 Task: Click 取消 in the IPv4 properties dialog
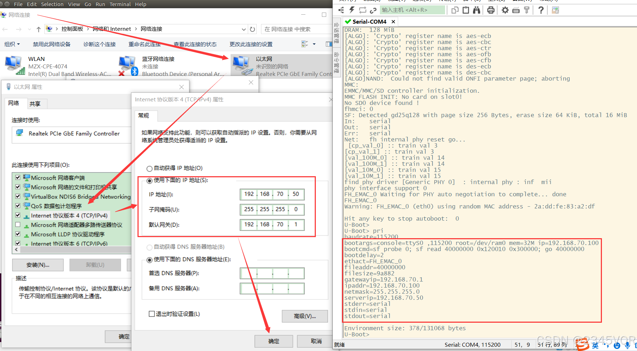(315, 341)
